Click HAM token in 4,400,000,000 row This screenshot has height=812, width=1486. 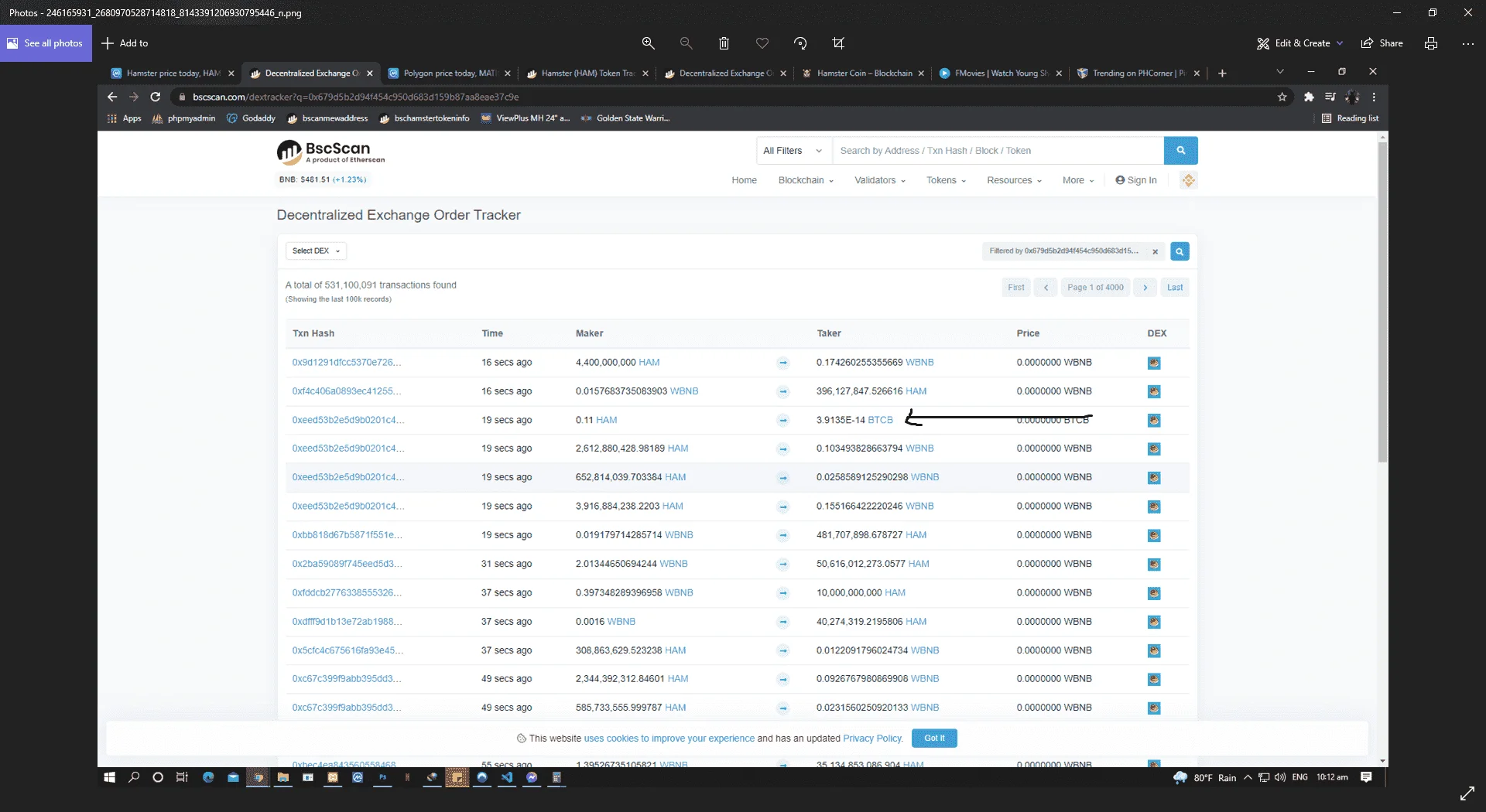(649, 362)
